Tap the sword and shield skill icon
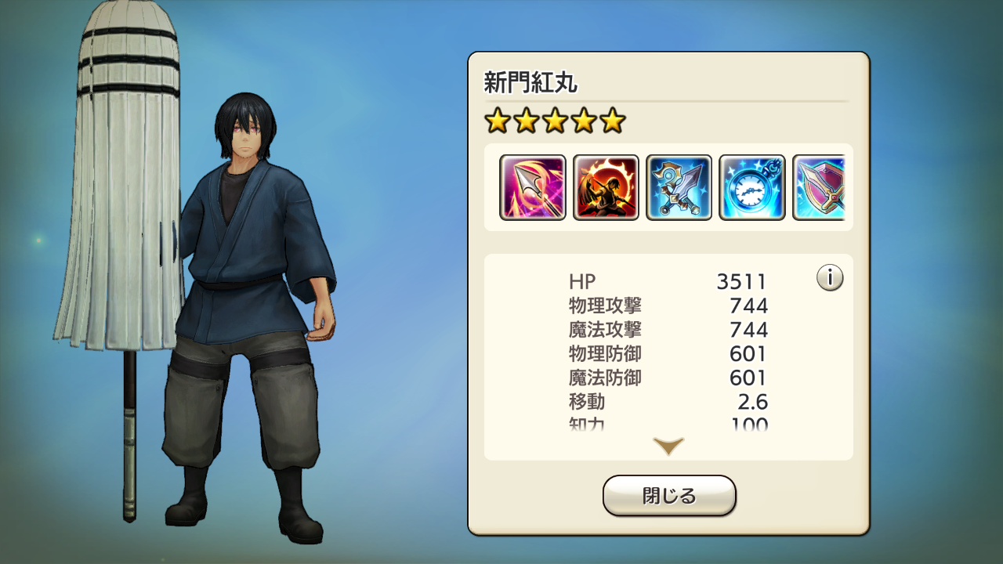1003x564 pixels. point(819,187)
